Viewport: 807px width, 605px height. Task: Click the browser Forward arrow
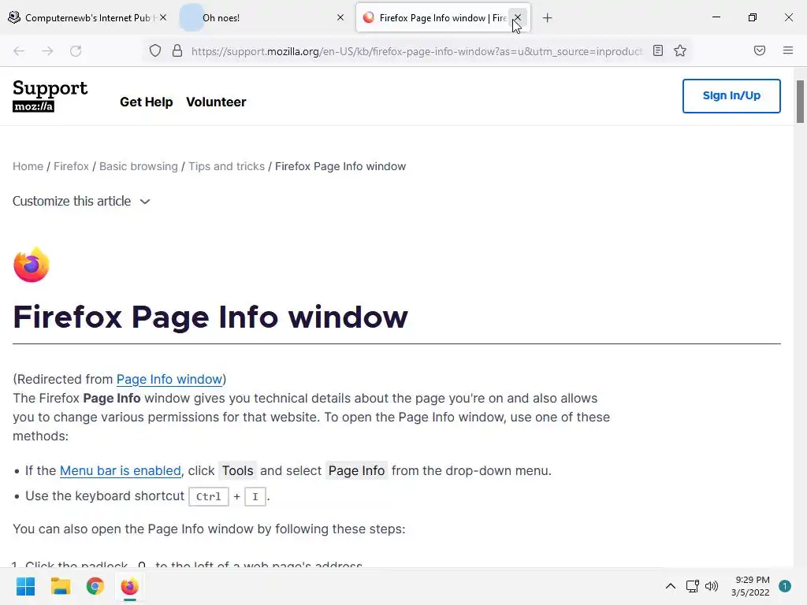47,51
